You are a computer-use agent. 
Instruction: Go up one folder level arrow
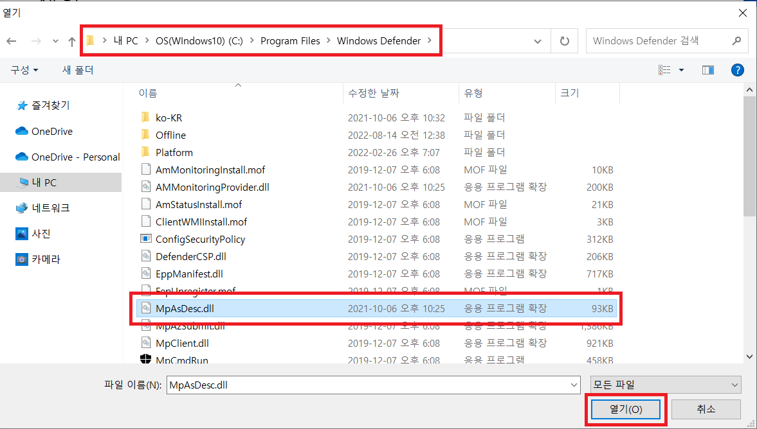(x=72, y=41)
